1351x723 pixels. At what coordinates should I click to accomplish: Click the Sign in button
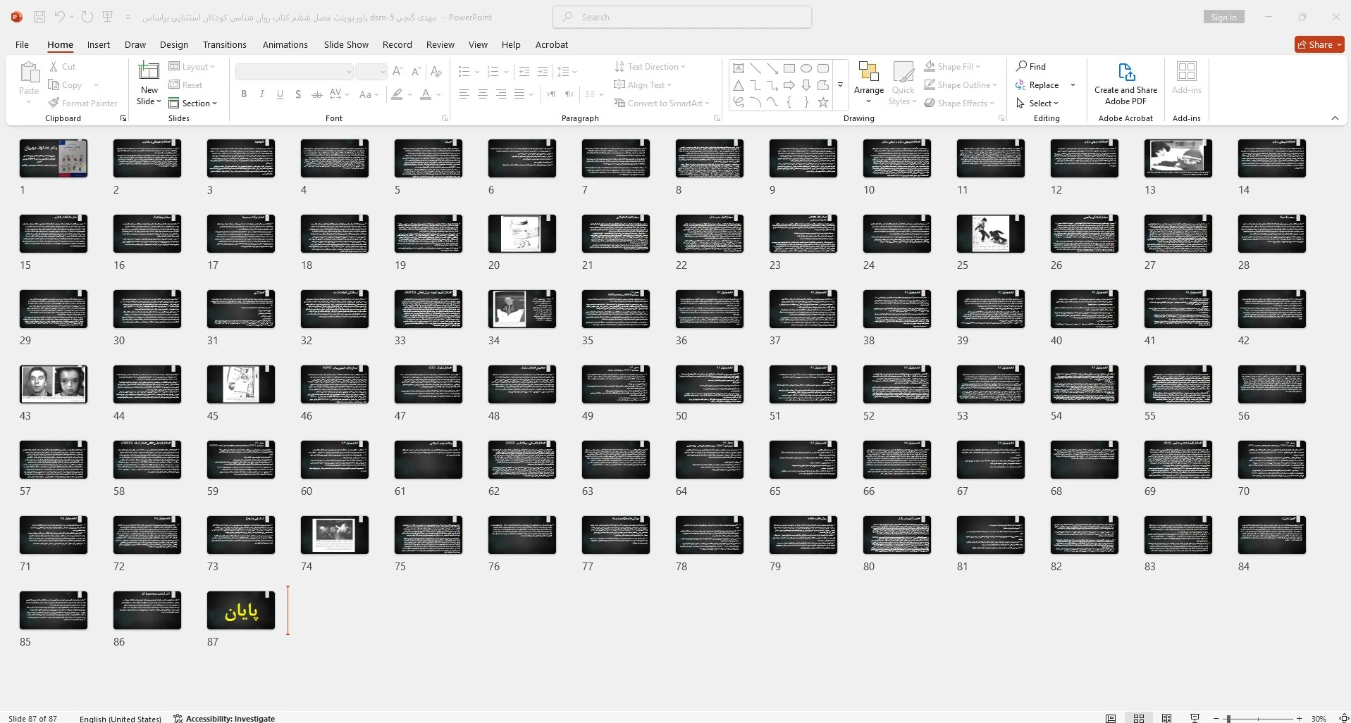pyautogui.click(x=1224, y=17)
